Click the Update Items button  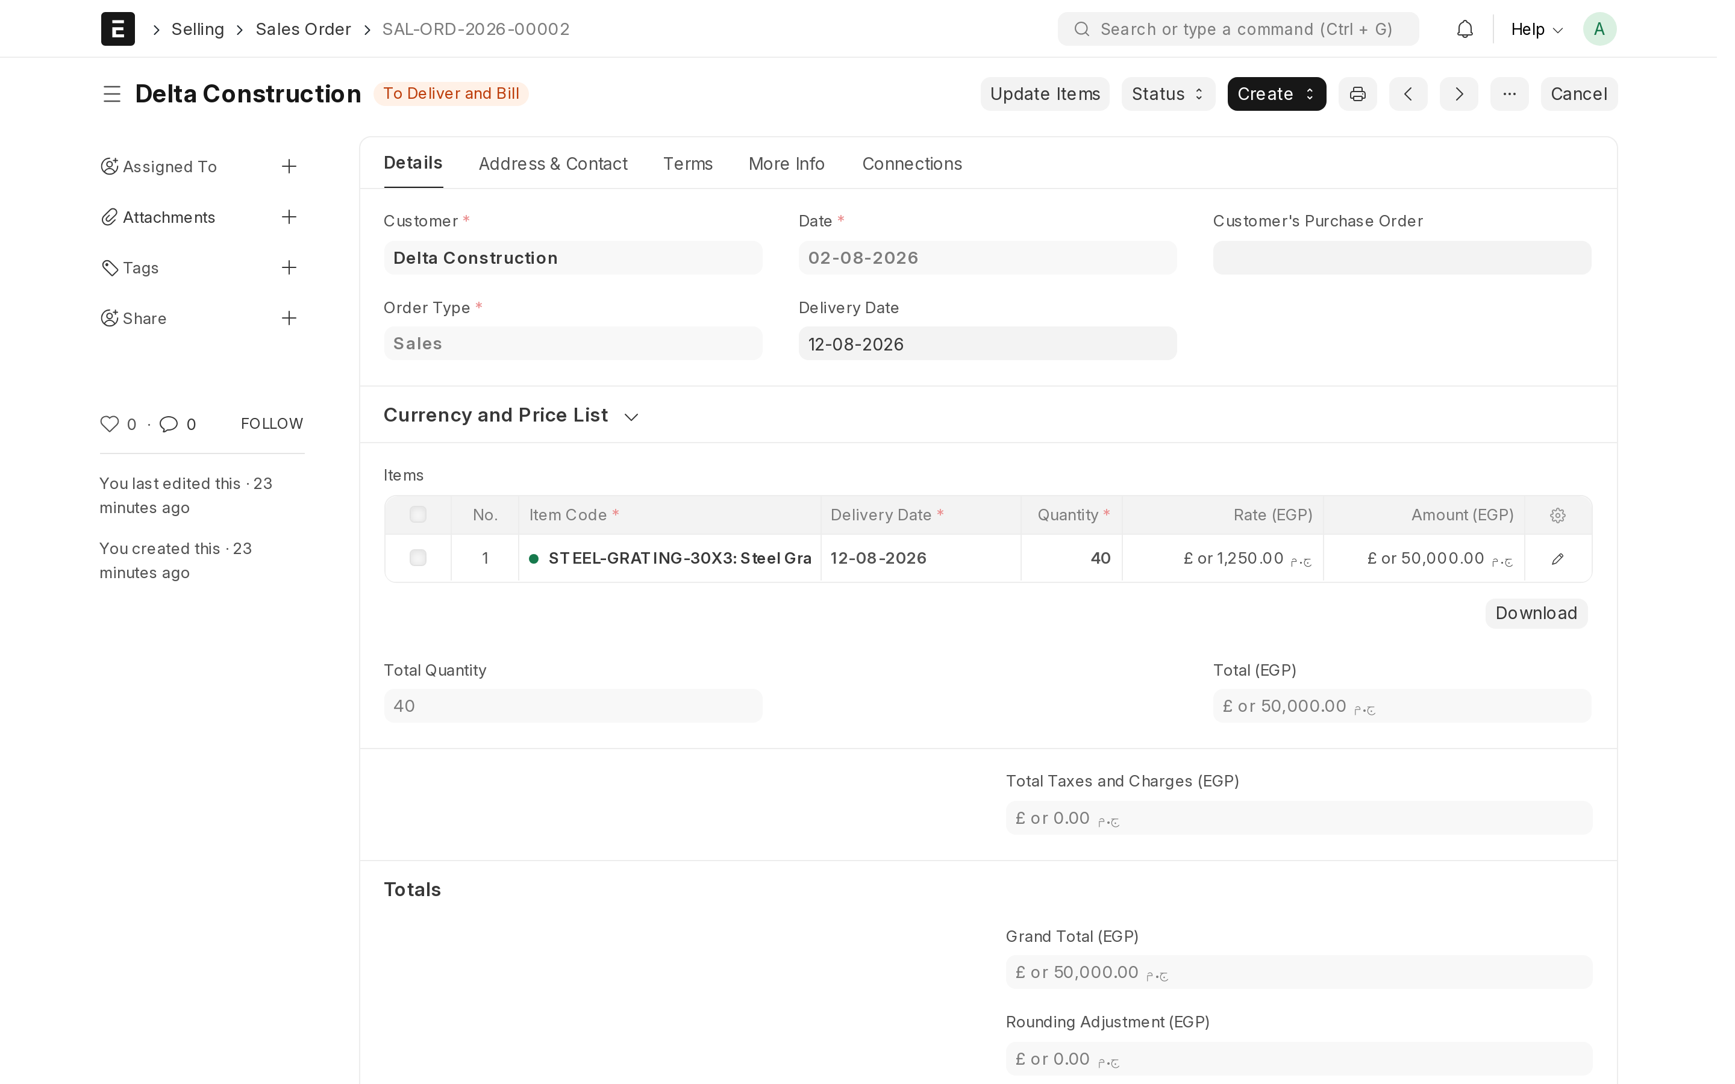tap(1044, 94)
